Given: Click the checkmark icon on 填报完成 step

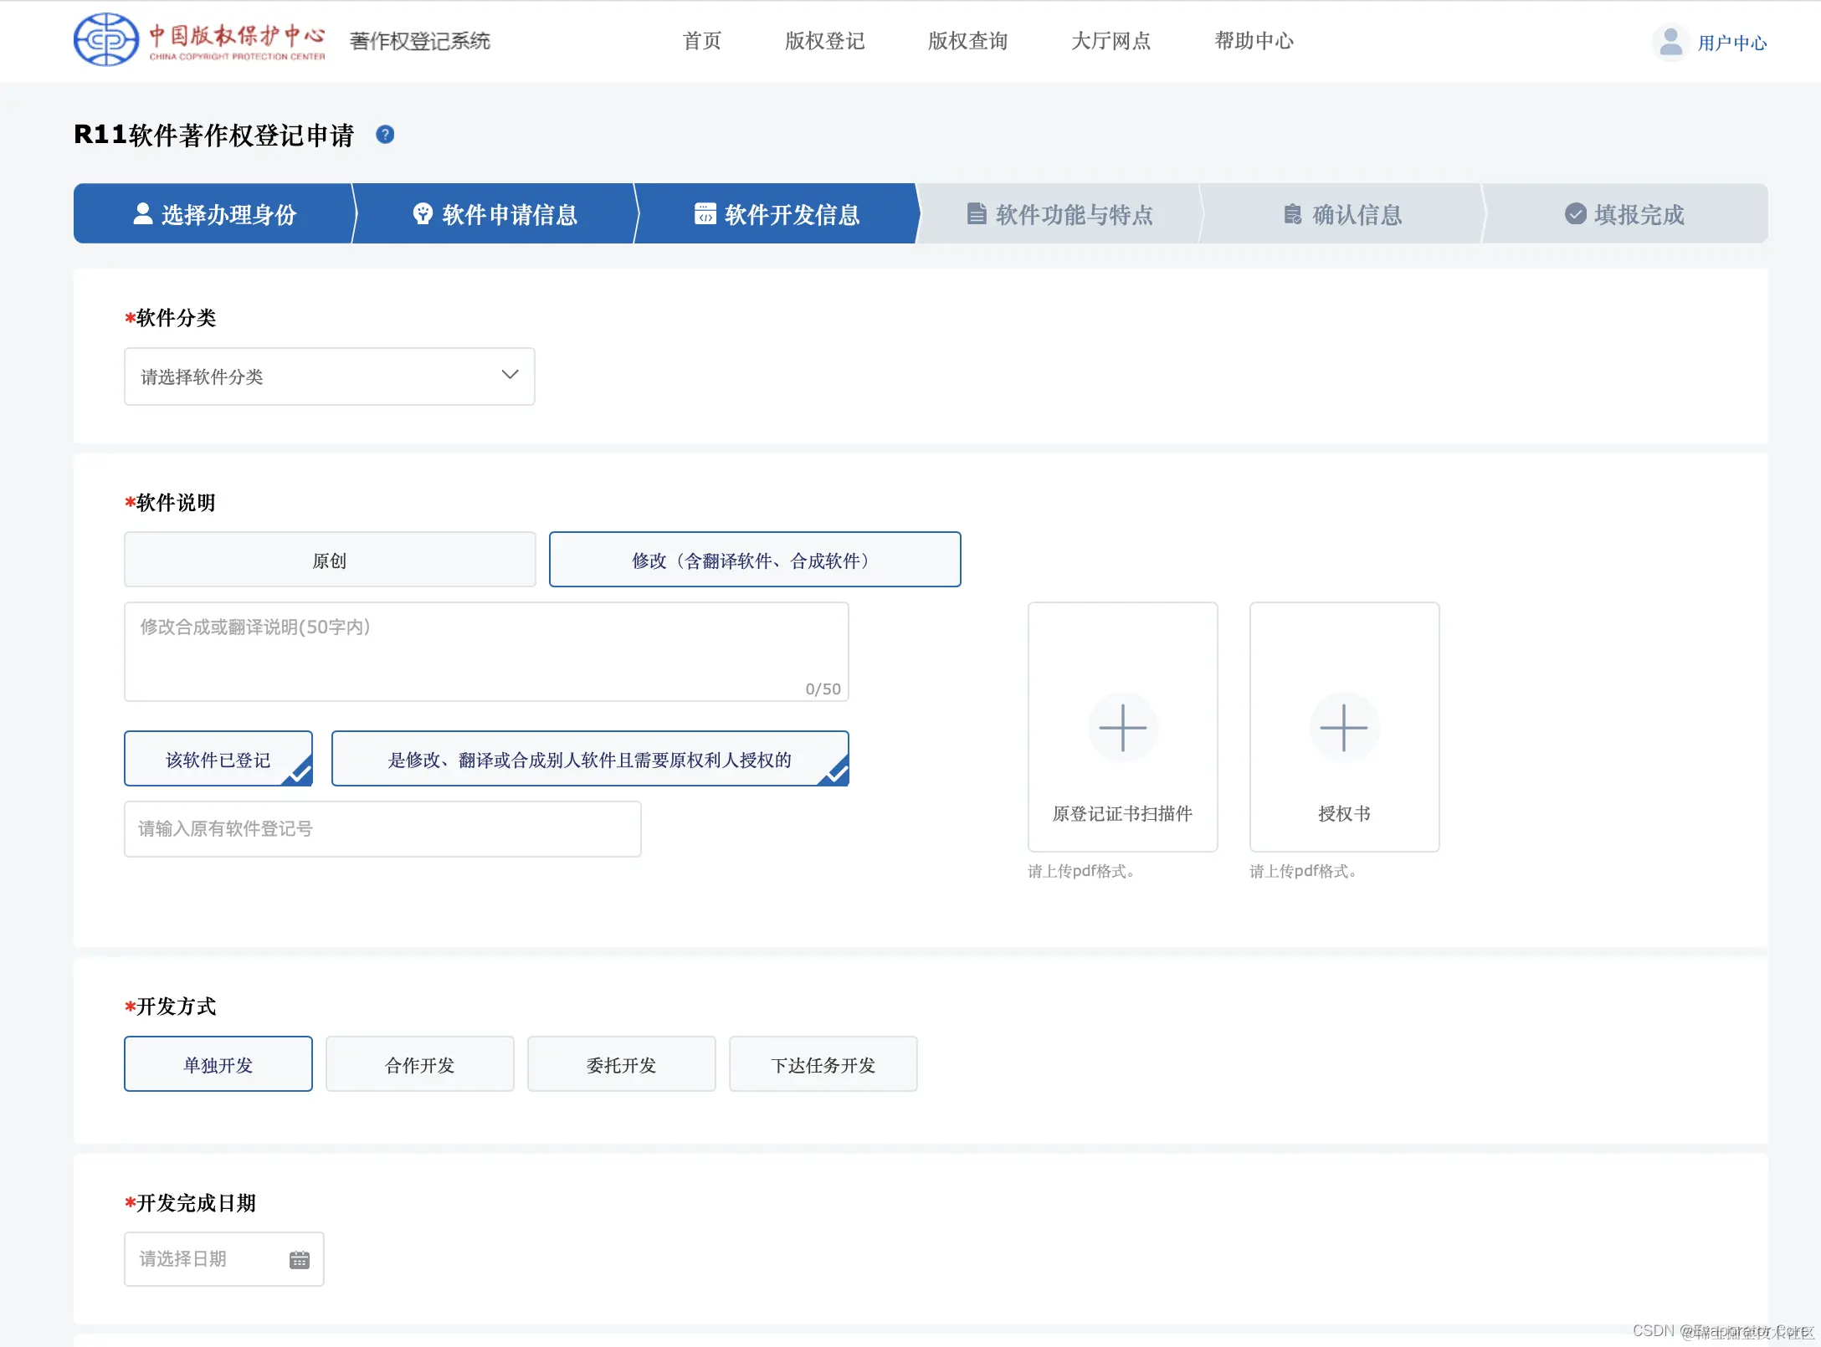Looking at the screenshot, I should tap(1574, 213).
